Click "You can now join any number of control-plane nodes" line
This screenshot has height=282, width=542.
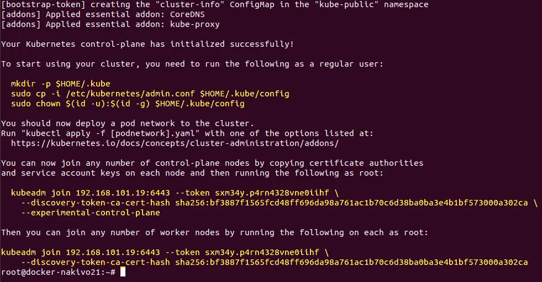(212, 163)
